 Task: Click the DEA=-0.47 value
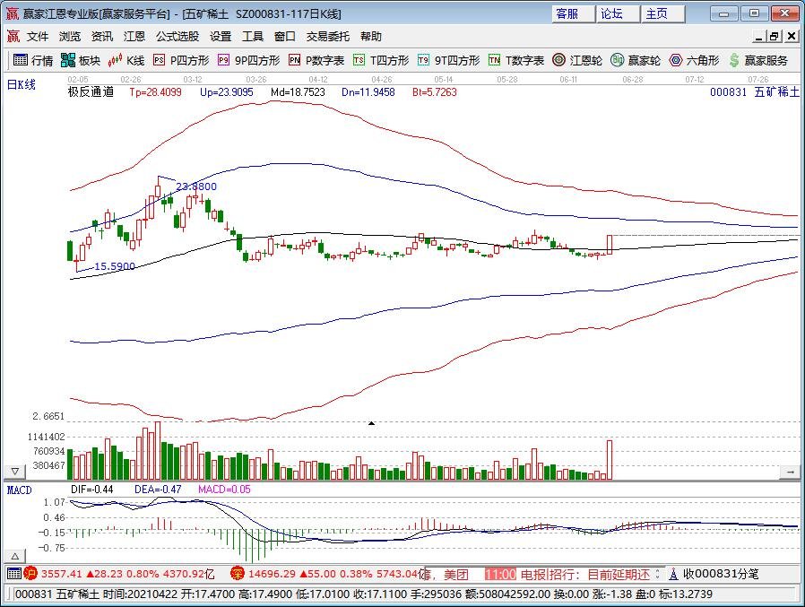click(x=158, y=490)
